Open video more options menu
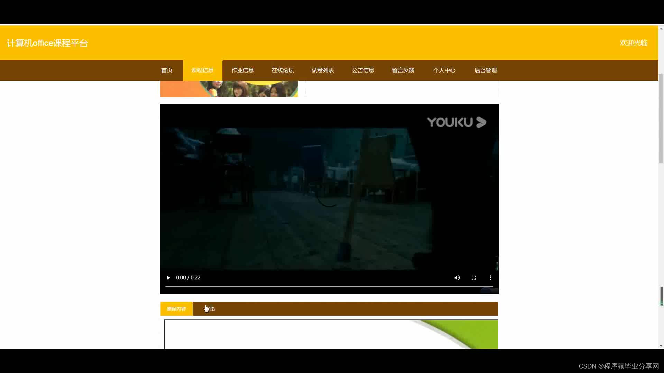 pos(490,278)
